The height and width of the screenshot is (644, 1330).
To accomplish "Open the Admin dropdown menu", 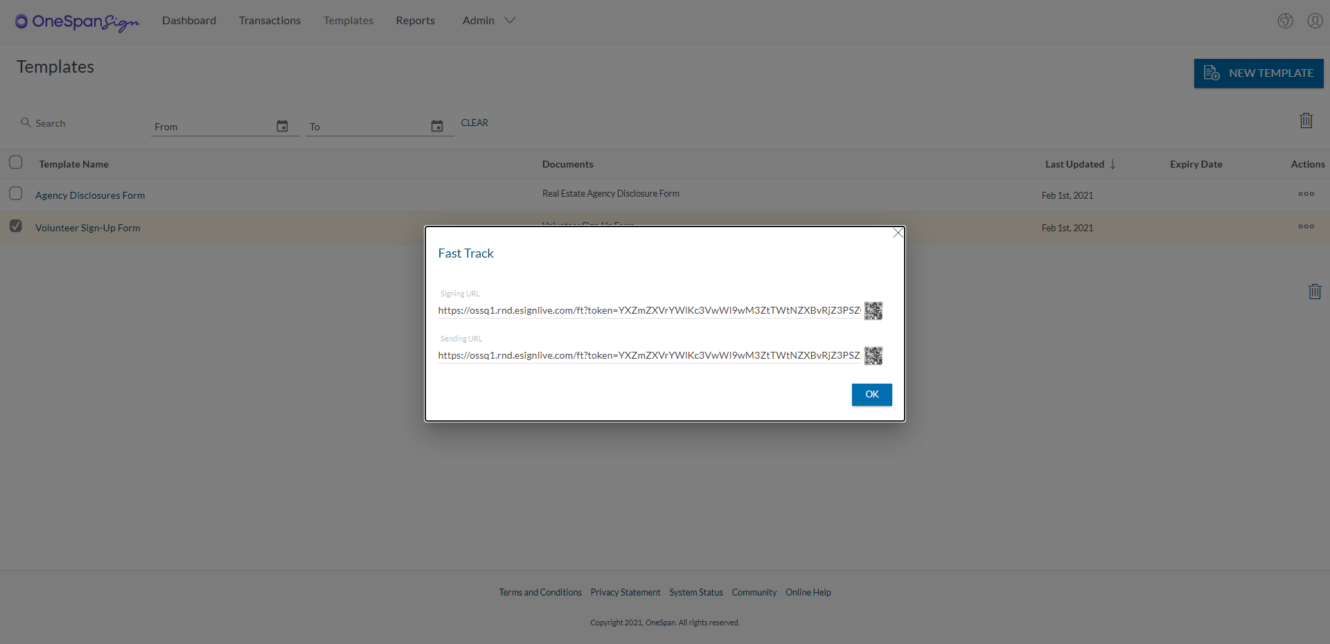I will point(489,20).
